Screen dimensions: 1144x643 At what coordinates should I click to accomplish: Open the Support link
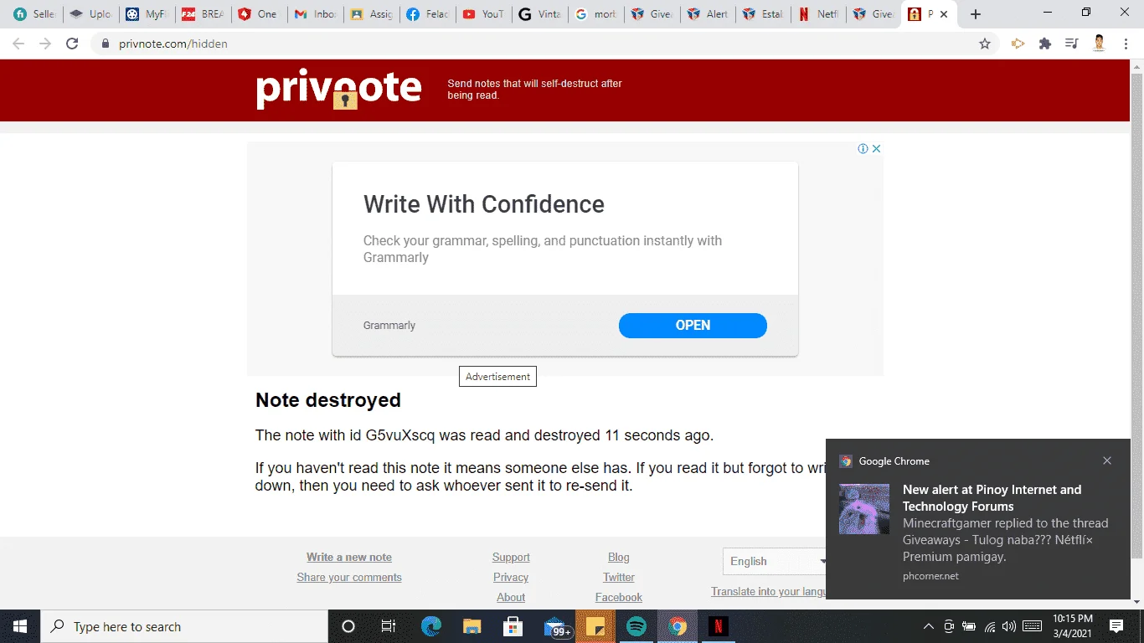point(511,558)
